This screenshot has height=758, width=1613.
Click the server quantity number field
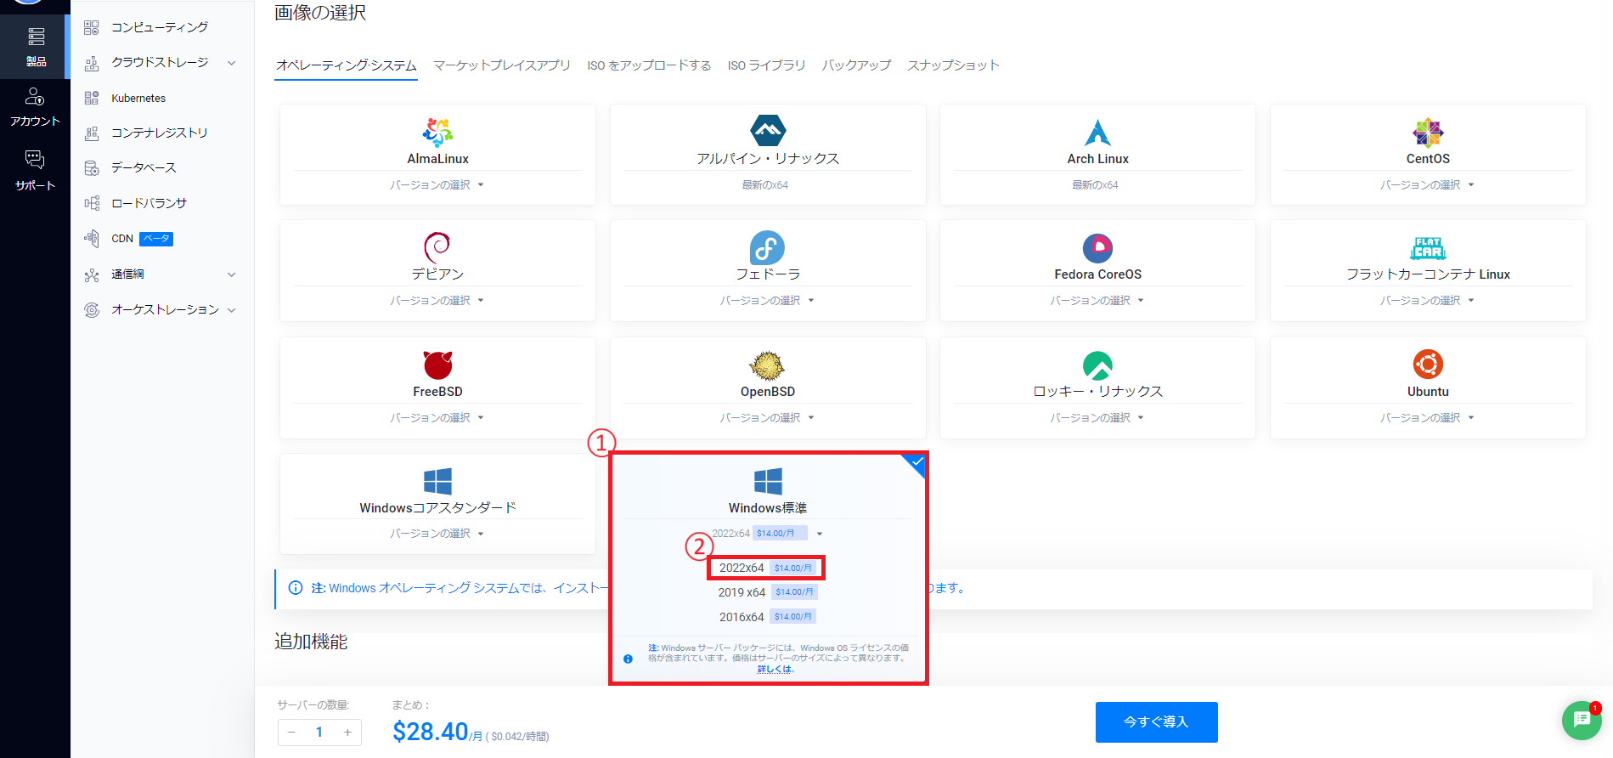click(319, 733)
